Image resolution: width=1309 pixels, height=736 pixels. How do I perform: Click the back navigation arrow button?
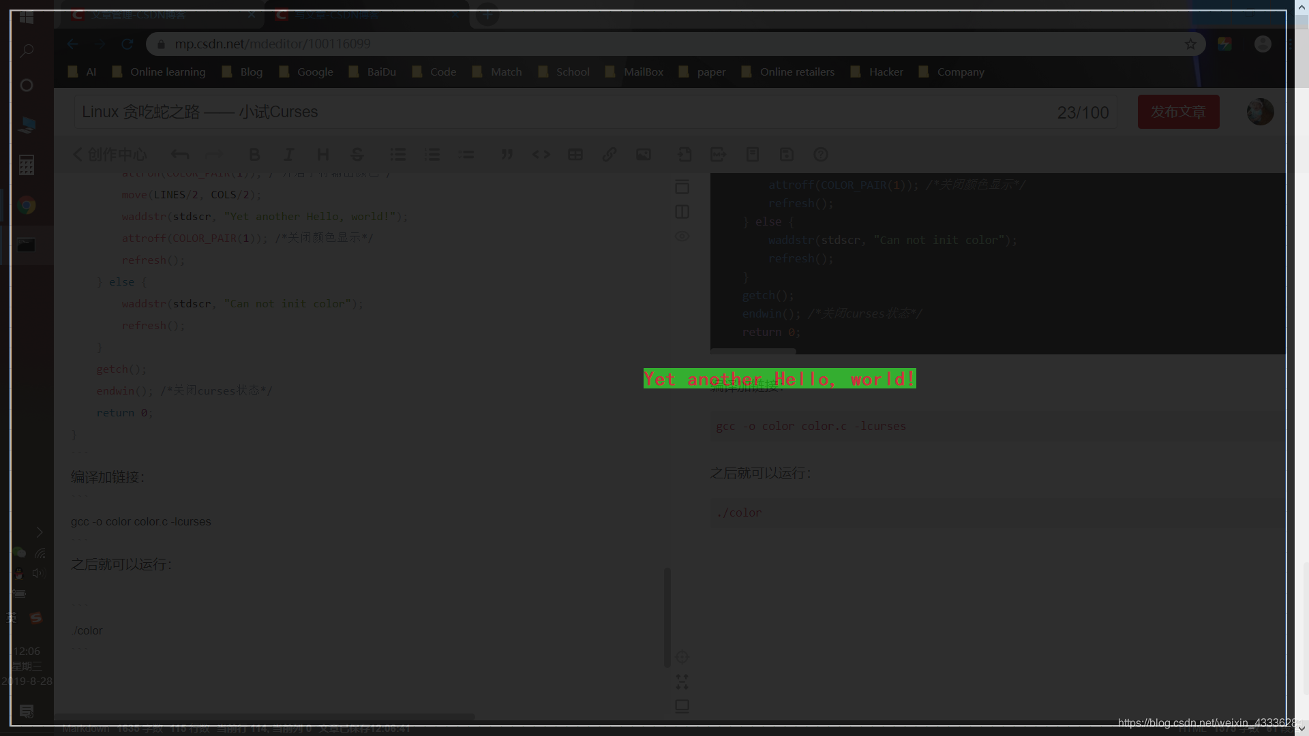pyautogui.click(x=73, y=43)
